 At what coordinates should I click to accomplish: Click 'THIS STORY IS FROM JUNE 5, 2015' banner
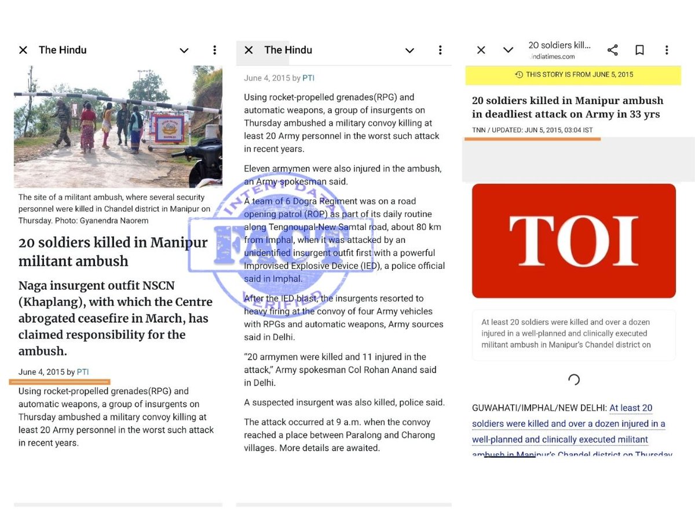pos(573,75)
